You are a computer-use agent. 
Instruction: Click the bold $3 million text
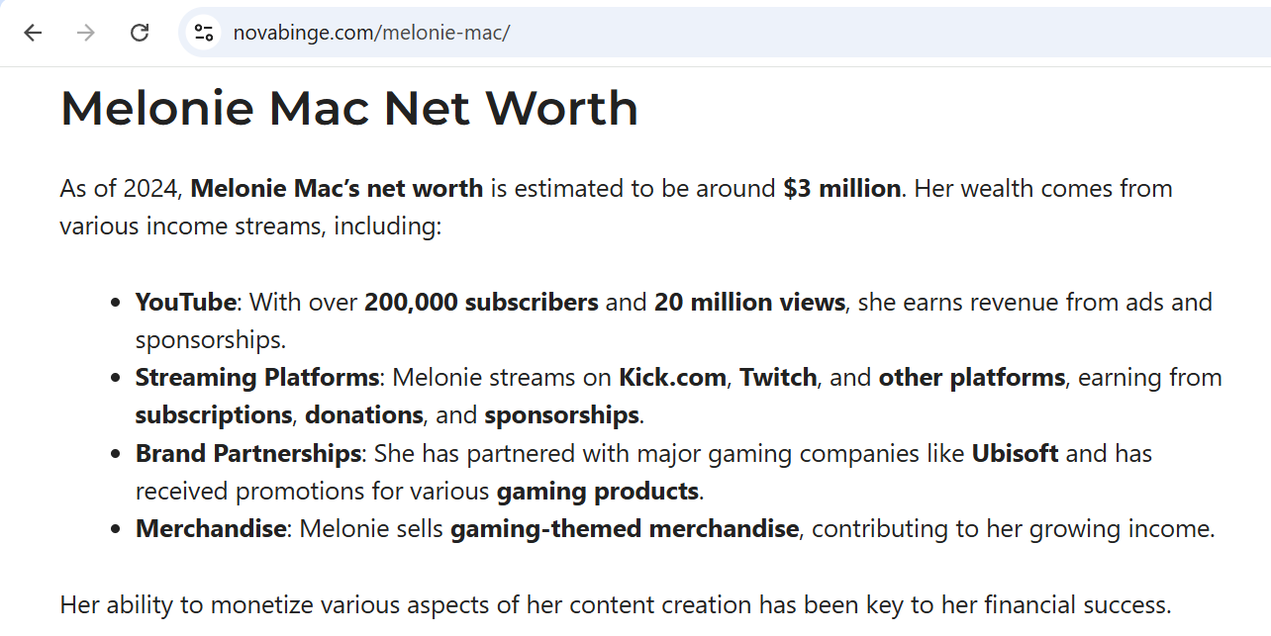[841, 188]
